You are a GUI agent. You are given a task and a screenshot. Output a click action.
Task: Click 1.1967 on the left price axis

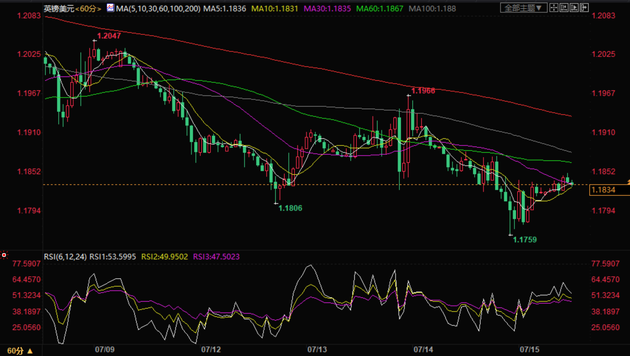[29, 93]
